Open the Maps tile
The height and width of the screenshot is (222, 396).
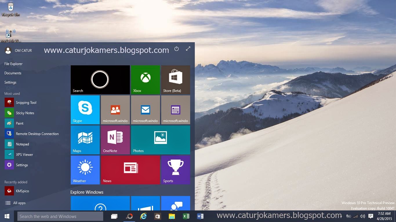click(x=85, y=140)
